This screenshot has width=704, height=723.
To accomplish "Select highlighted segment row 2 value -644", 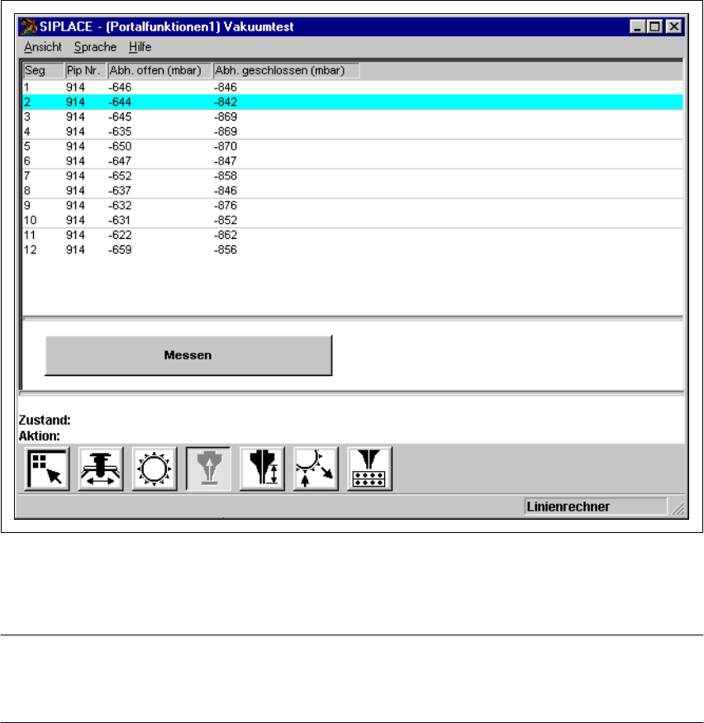I will pos(353,102).
